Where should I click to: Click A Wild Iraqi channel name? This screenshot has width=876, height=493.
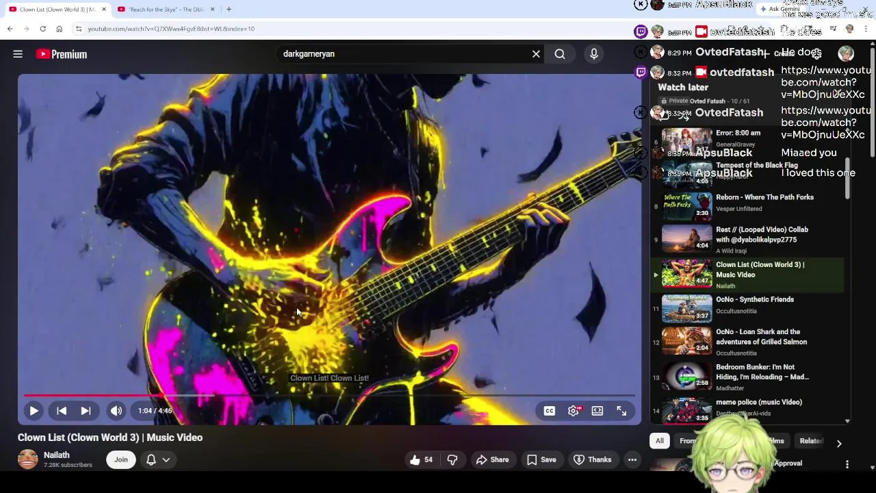pyautogui.click(x=731, y=251)
